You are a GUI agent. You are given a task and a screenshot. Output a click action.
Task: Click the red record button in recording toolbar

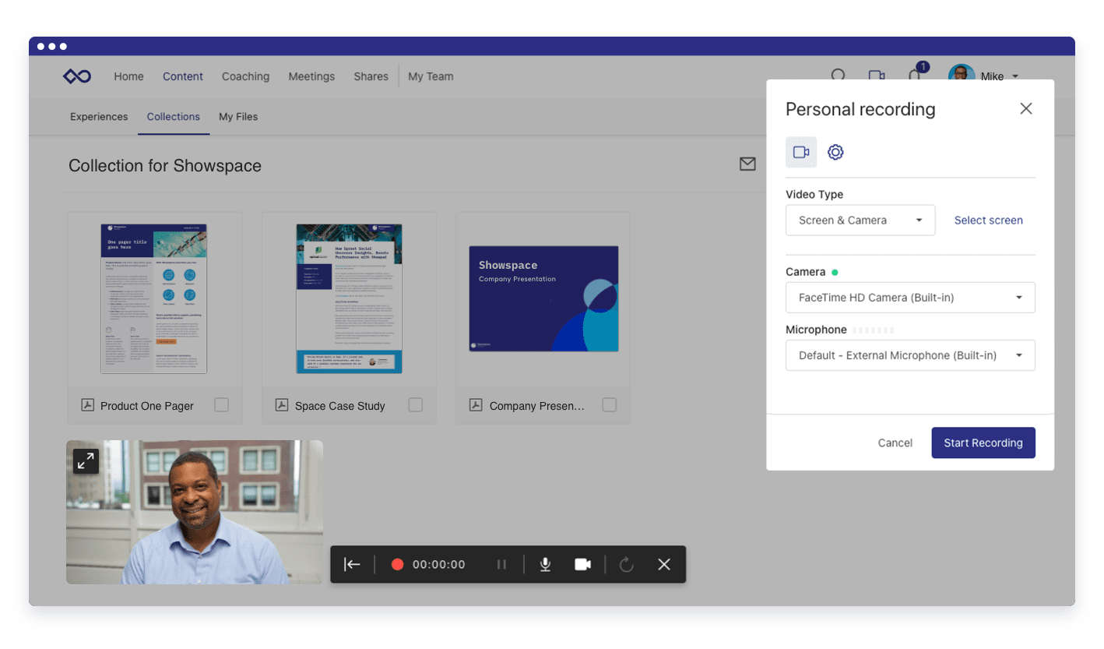coord(397,565)
